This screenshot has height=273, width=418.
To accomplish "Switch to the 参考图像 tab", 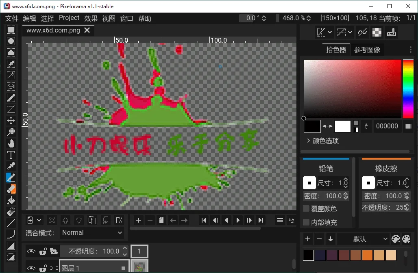I will 367,49.
